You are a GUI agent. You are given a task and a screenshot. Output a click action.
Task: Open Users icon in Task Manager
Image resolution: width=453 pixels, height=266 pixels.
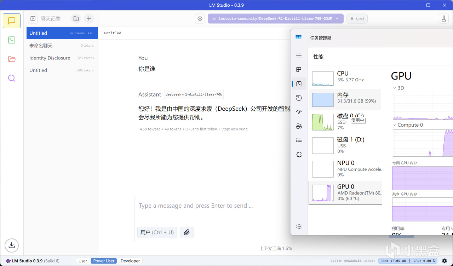(x=299, y=126)
